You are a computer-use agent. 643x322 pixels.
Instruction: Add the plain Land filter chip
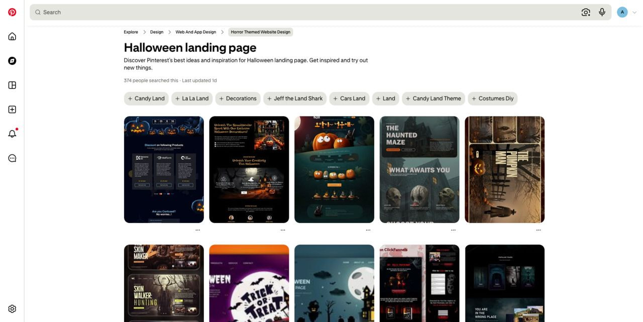(386, 98)
